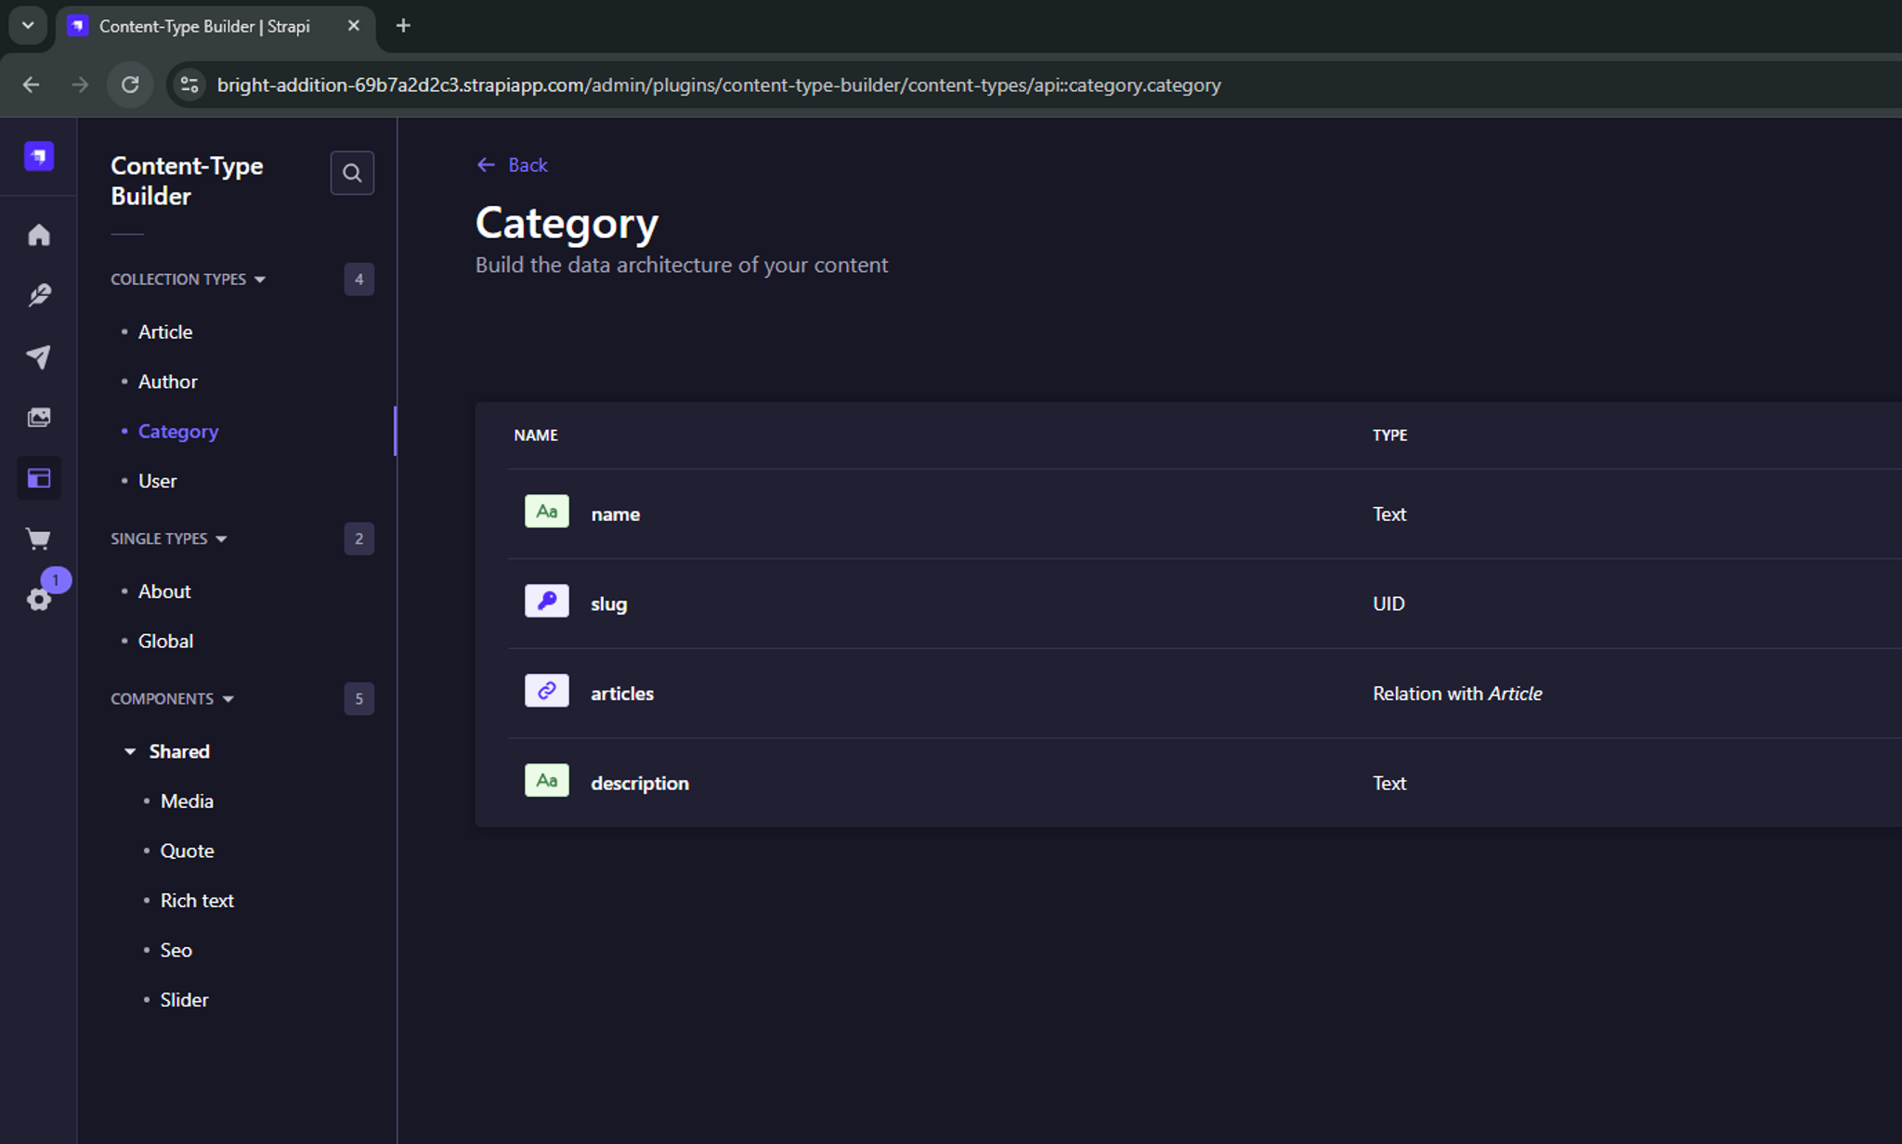This screenshot has height=1144, width=1902.
Task: Collapse the Single Types section
Action: pyautogui.click(x=169, y=539)
